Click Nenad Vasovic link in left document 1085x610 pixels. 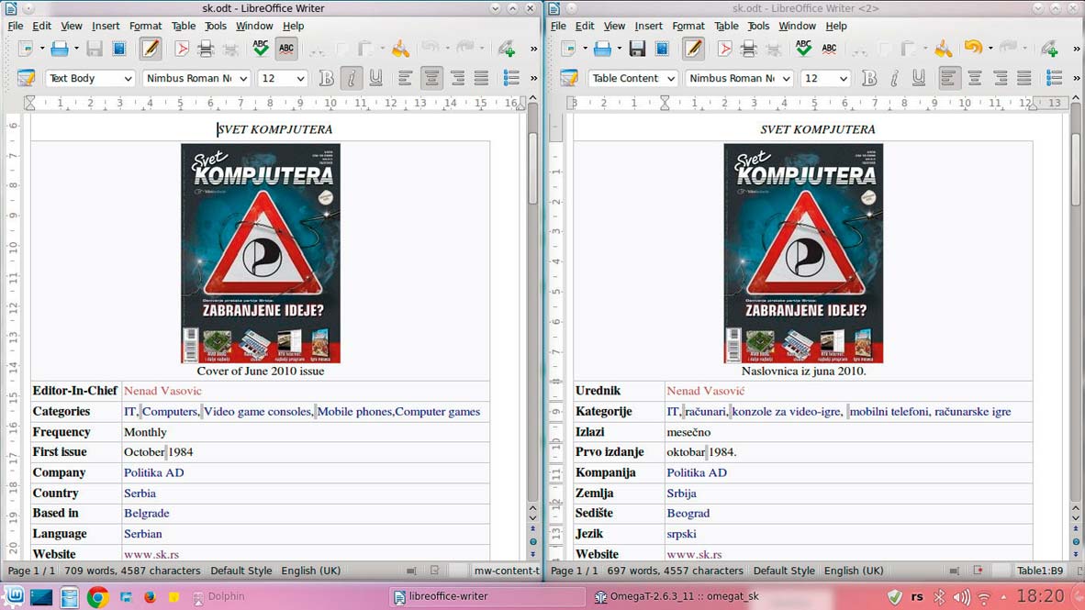(162, 391)
